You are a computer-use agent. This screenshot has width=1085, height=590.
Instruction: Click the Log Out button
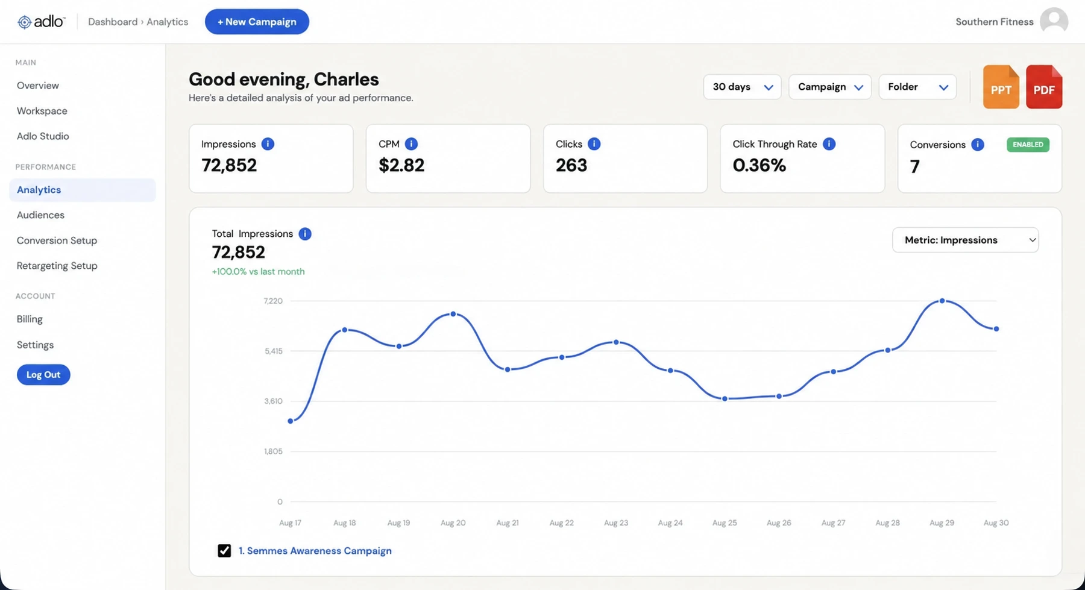tap(43, 375)
